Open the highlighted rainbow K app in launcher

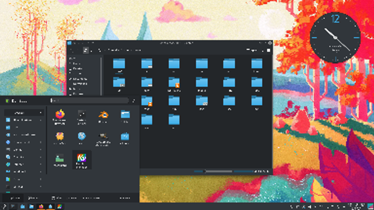(82, 160)
